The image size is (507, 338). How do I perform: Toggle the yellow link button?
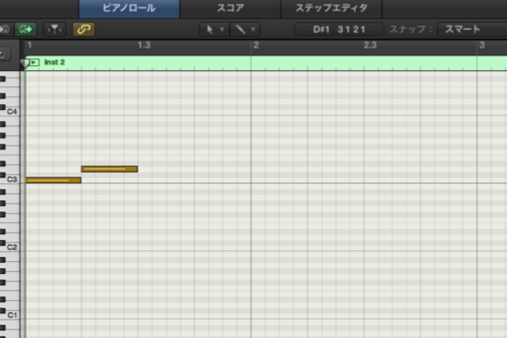[x=84, y=30]
